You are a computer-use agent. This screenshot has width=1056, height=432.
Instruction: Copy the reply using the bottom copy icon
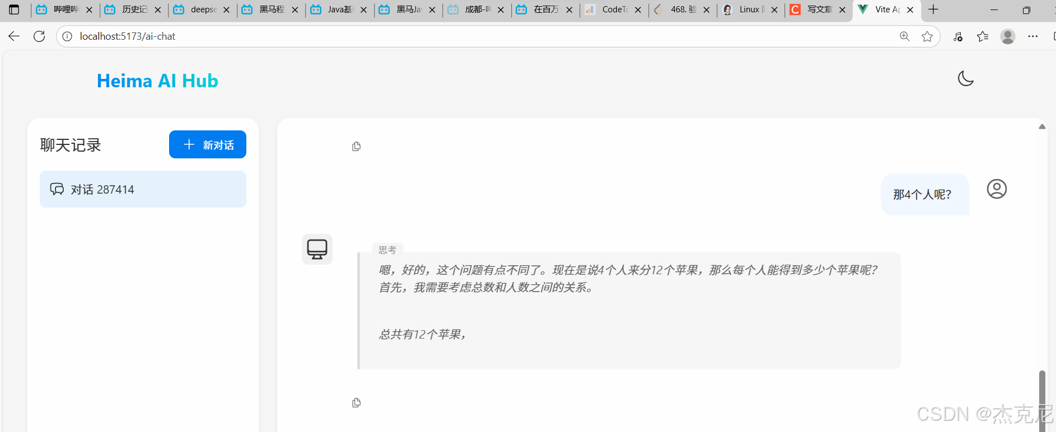(x=356, y=403)
